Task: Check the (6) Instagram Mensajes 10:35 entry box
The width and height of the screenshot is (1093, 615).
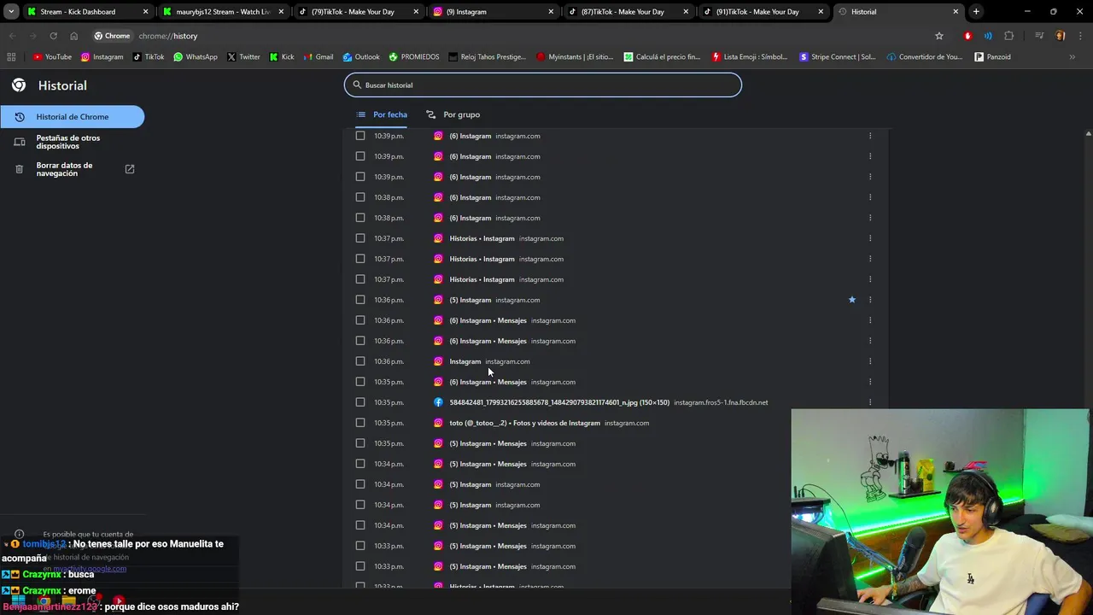Action: (x=360, y=382)
